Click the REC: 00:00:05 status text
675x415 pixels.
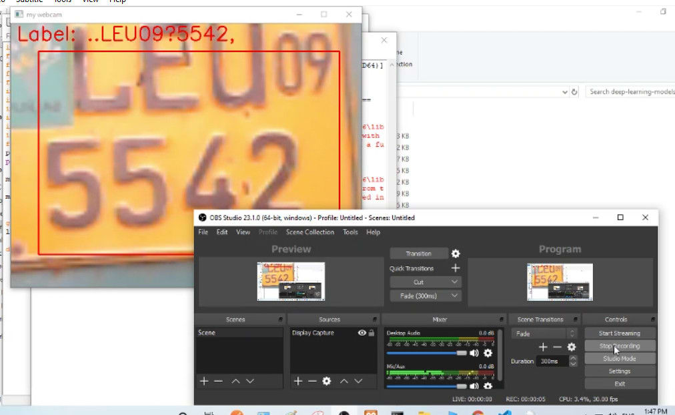click(x=525, y=399)
